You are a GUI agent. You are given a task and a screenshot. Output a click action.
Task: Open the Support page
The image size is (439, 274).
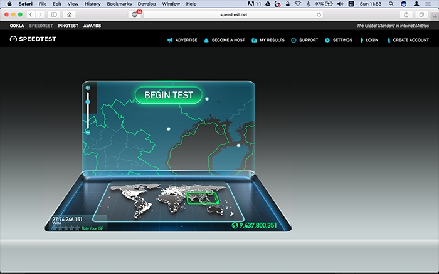pyautogui.click(x=305, y=40)
